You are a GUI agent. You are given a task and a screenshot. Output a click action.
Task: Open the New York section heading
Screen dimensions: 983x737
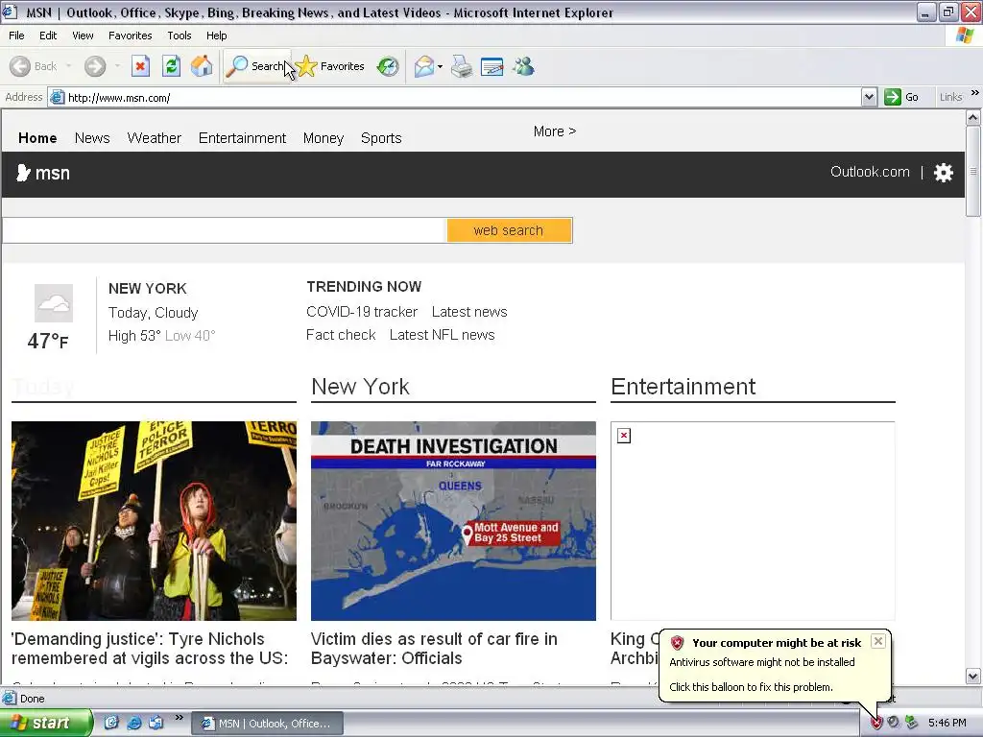361,387
